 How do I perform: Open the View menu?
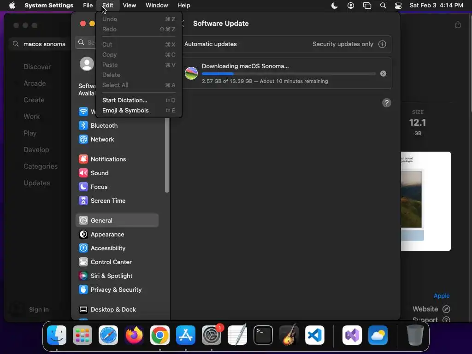pyautogui.click(x=130, y=6)
